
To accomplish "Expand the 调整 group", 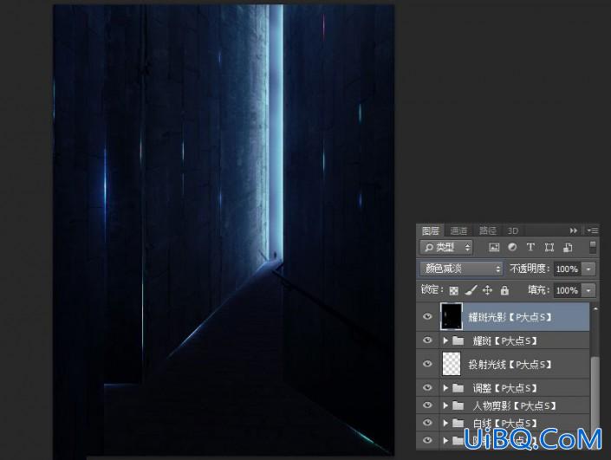I will tap(445, 388).
